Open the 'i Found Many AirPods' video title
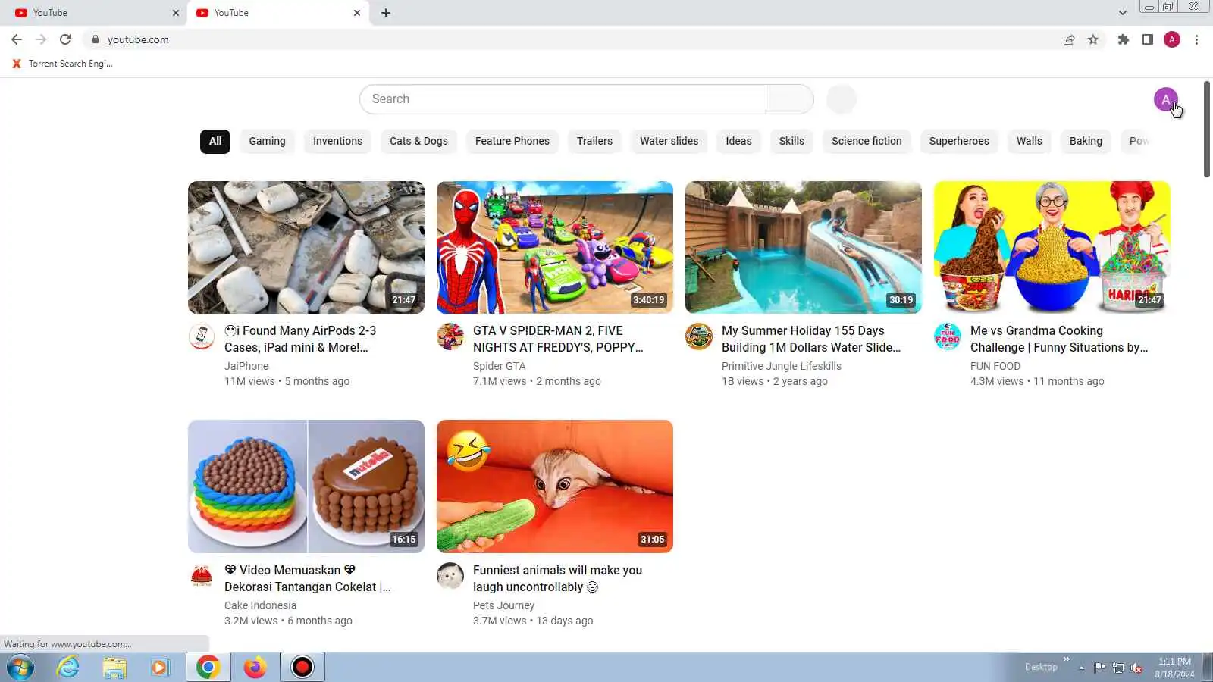 pos(300,339)
